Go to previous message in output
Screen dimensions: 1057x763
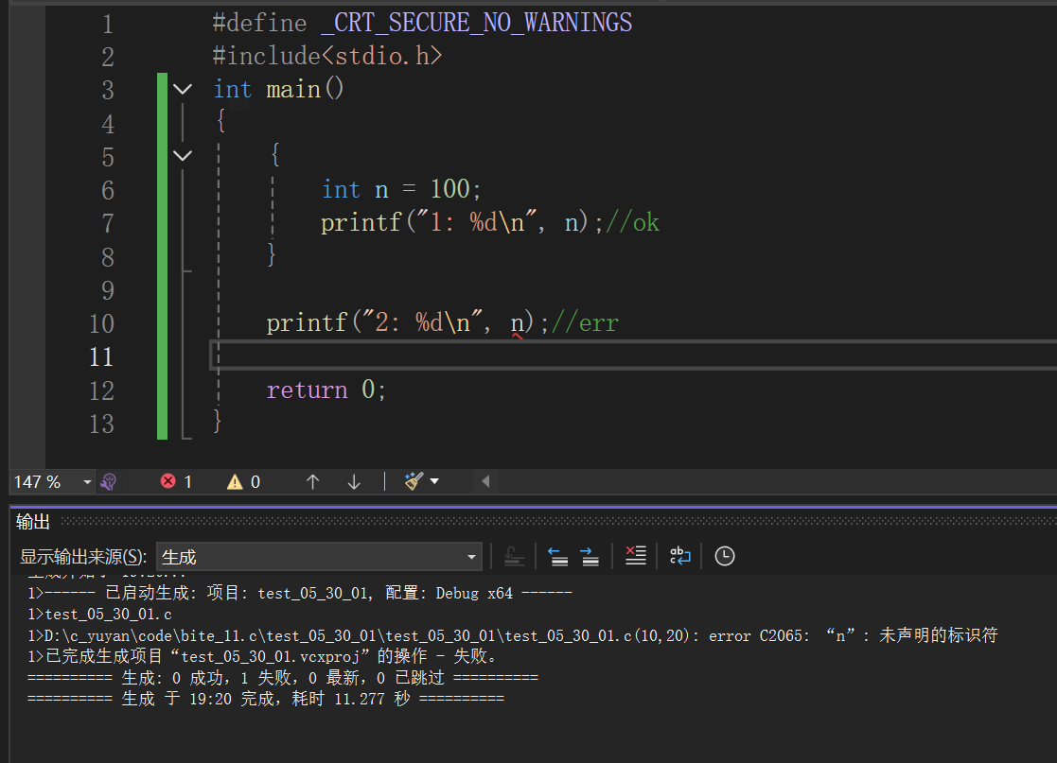pyautogui.click(x=558, y=556)
